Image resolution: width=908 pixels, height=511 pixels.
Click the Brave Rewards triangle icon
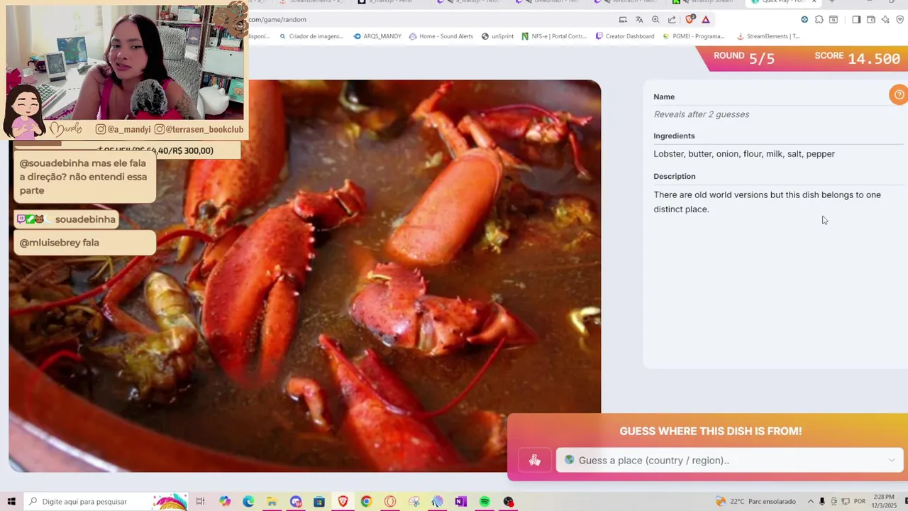(706, 20)
